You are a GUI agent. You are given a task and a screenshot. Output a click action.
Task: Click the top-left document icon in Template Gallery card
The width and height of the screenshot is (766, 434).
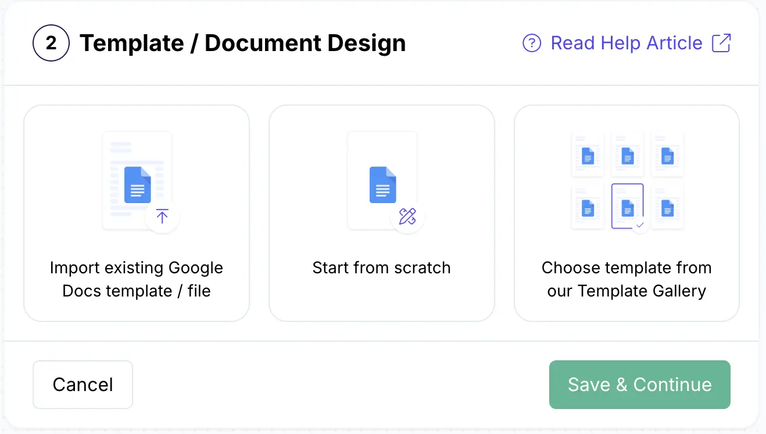588,154
